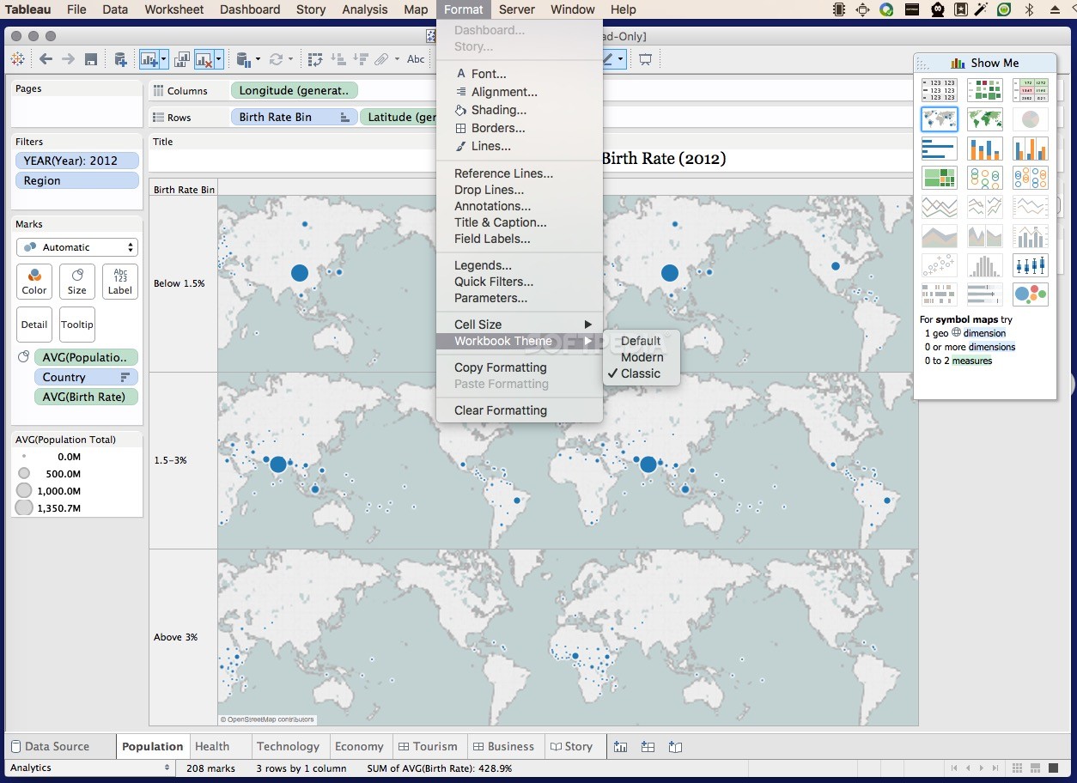1077x783 pixels.
Task: Click the Undo back arrow in toolbar
Action: coord(46,59)
